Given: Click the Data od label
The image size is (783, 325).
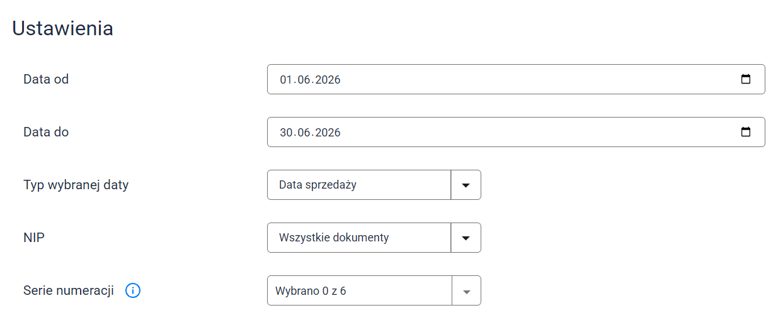Looking at the screenshot, I should pyautogui.click(x=46, y=79).
